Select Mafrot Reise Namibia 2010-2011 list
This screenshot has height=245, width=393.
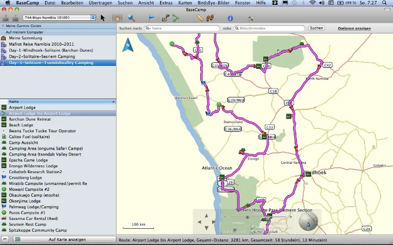[58, 44]
